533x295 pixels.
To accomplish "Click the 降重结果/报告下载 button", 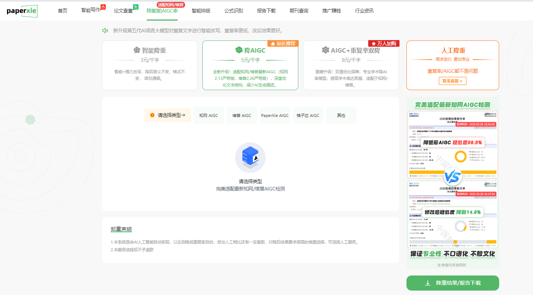I will pyautogui.click(x=453, y=283).
